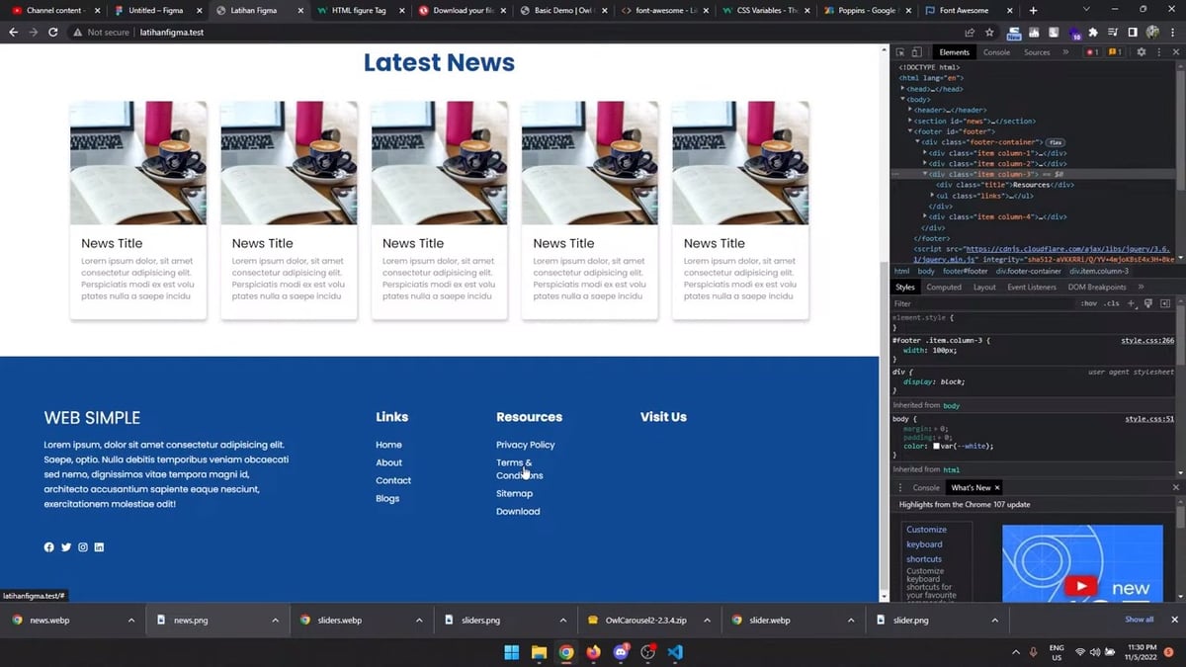The height and width of the screenshot is (667, 1186).
Task: Click DevTools red error count badge
Action: click(1092, 52)
